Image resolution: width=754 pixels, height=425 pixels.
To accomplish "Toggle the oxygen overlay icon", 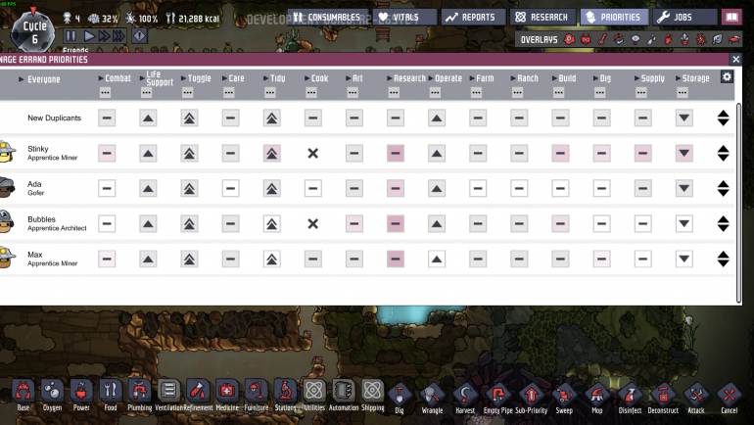I will click(x=569, y=39).
